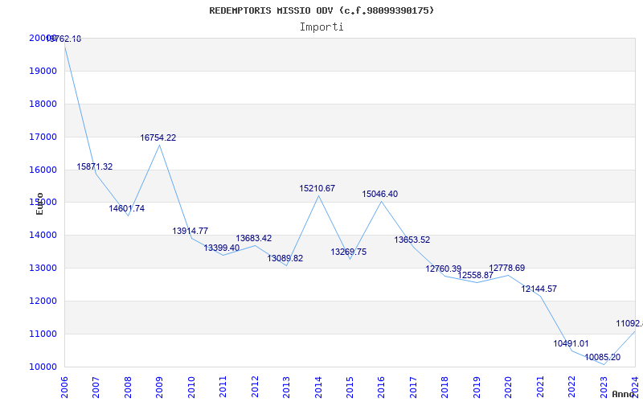Click the 13000 y-axis tick label

tap(43, 269)
